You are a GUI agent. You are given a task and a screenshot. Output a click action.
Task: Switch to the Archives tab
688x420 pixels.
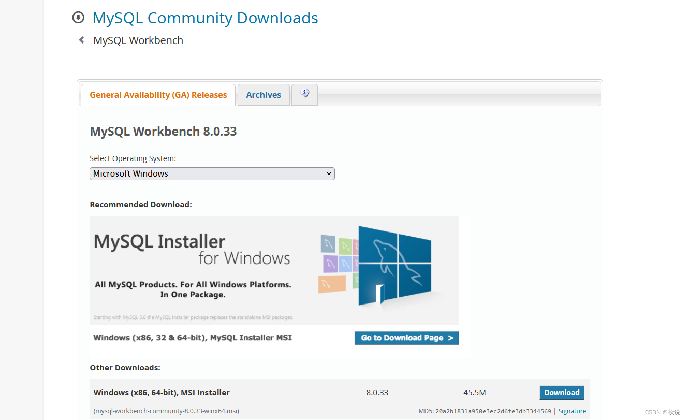[x=264, y=95]
